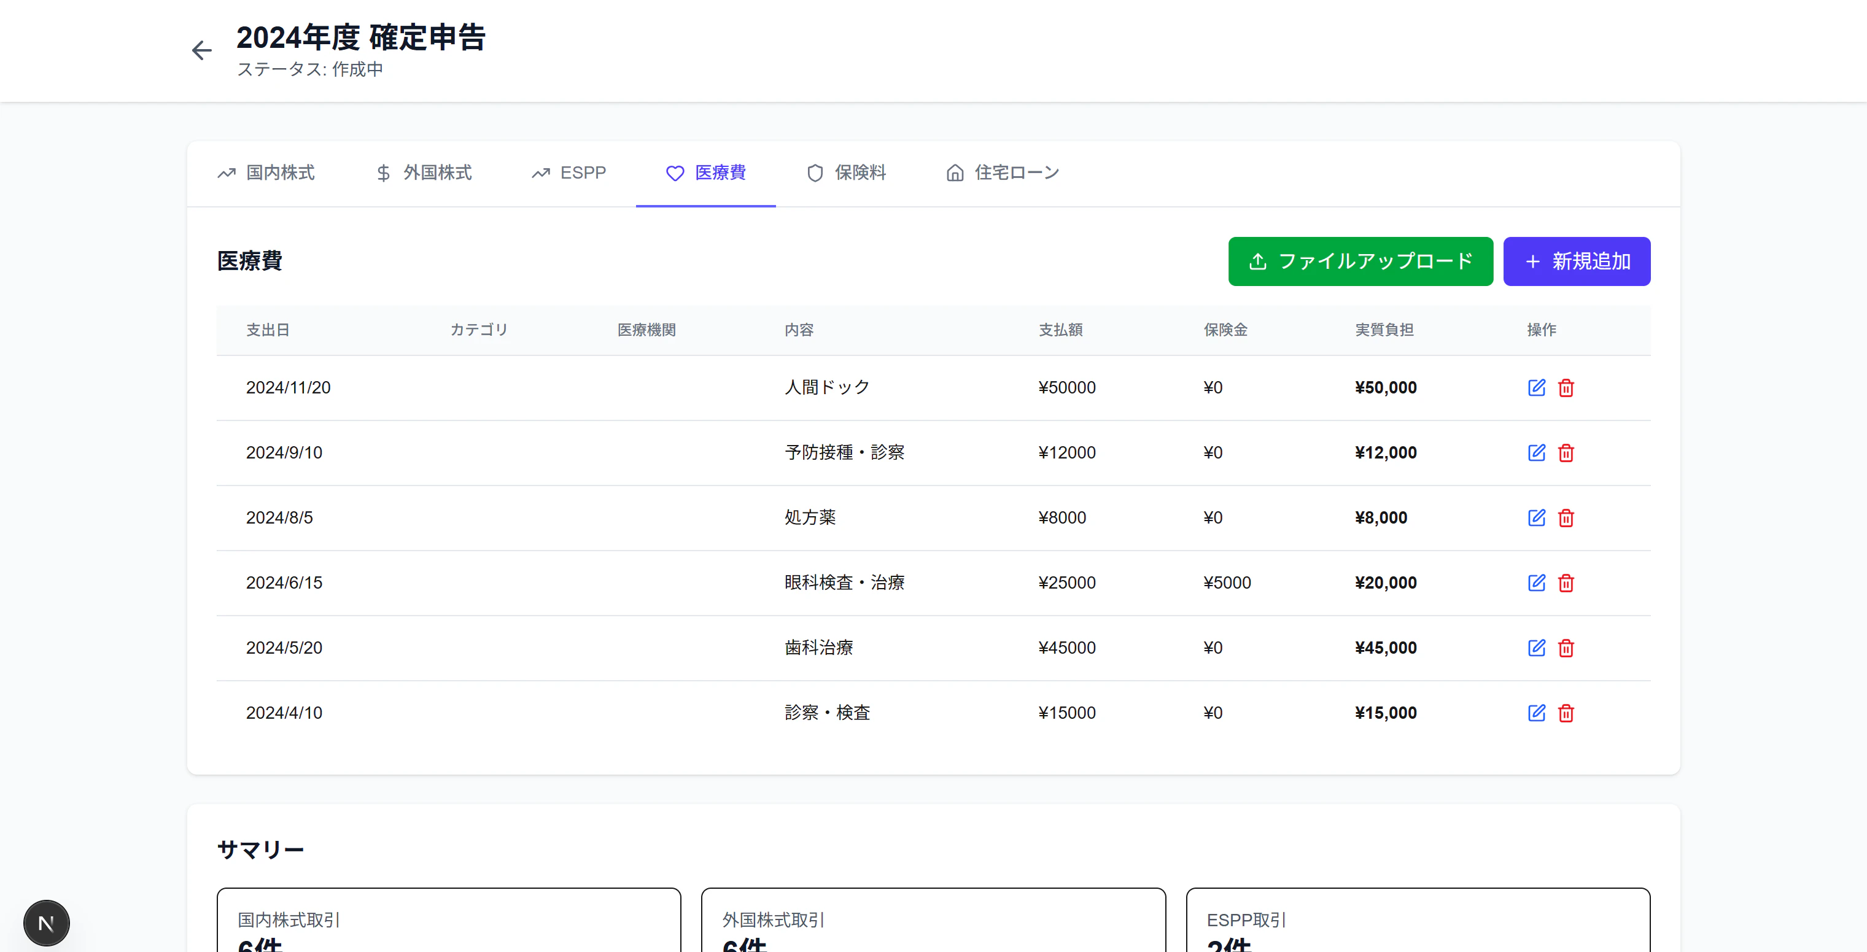The width and height of the screenshot is (1867, 952).
Task: Edit the 処方薬 record
Action: click(1537, 518)
